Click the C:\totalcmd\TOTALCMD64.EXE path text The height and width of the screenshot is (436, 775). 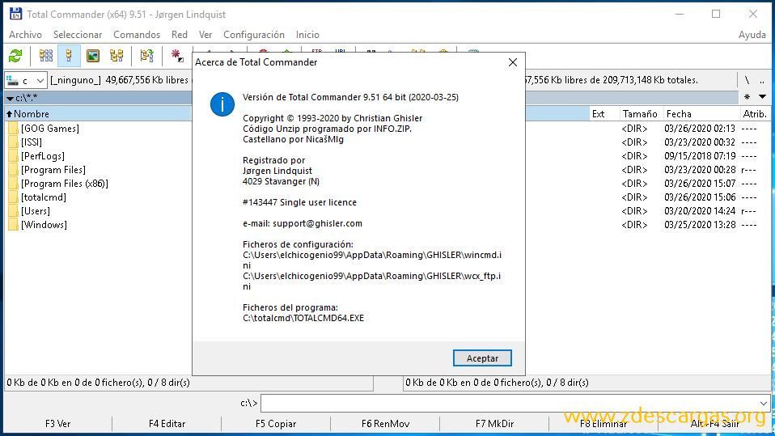click(x=303, y=319)
